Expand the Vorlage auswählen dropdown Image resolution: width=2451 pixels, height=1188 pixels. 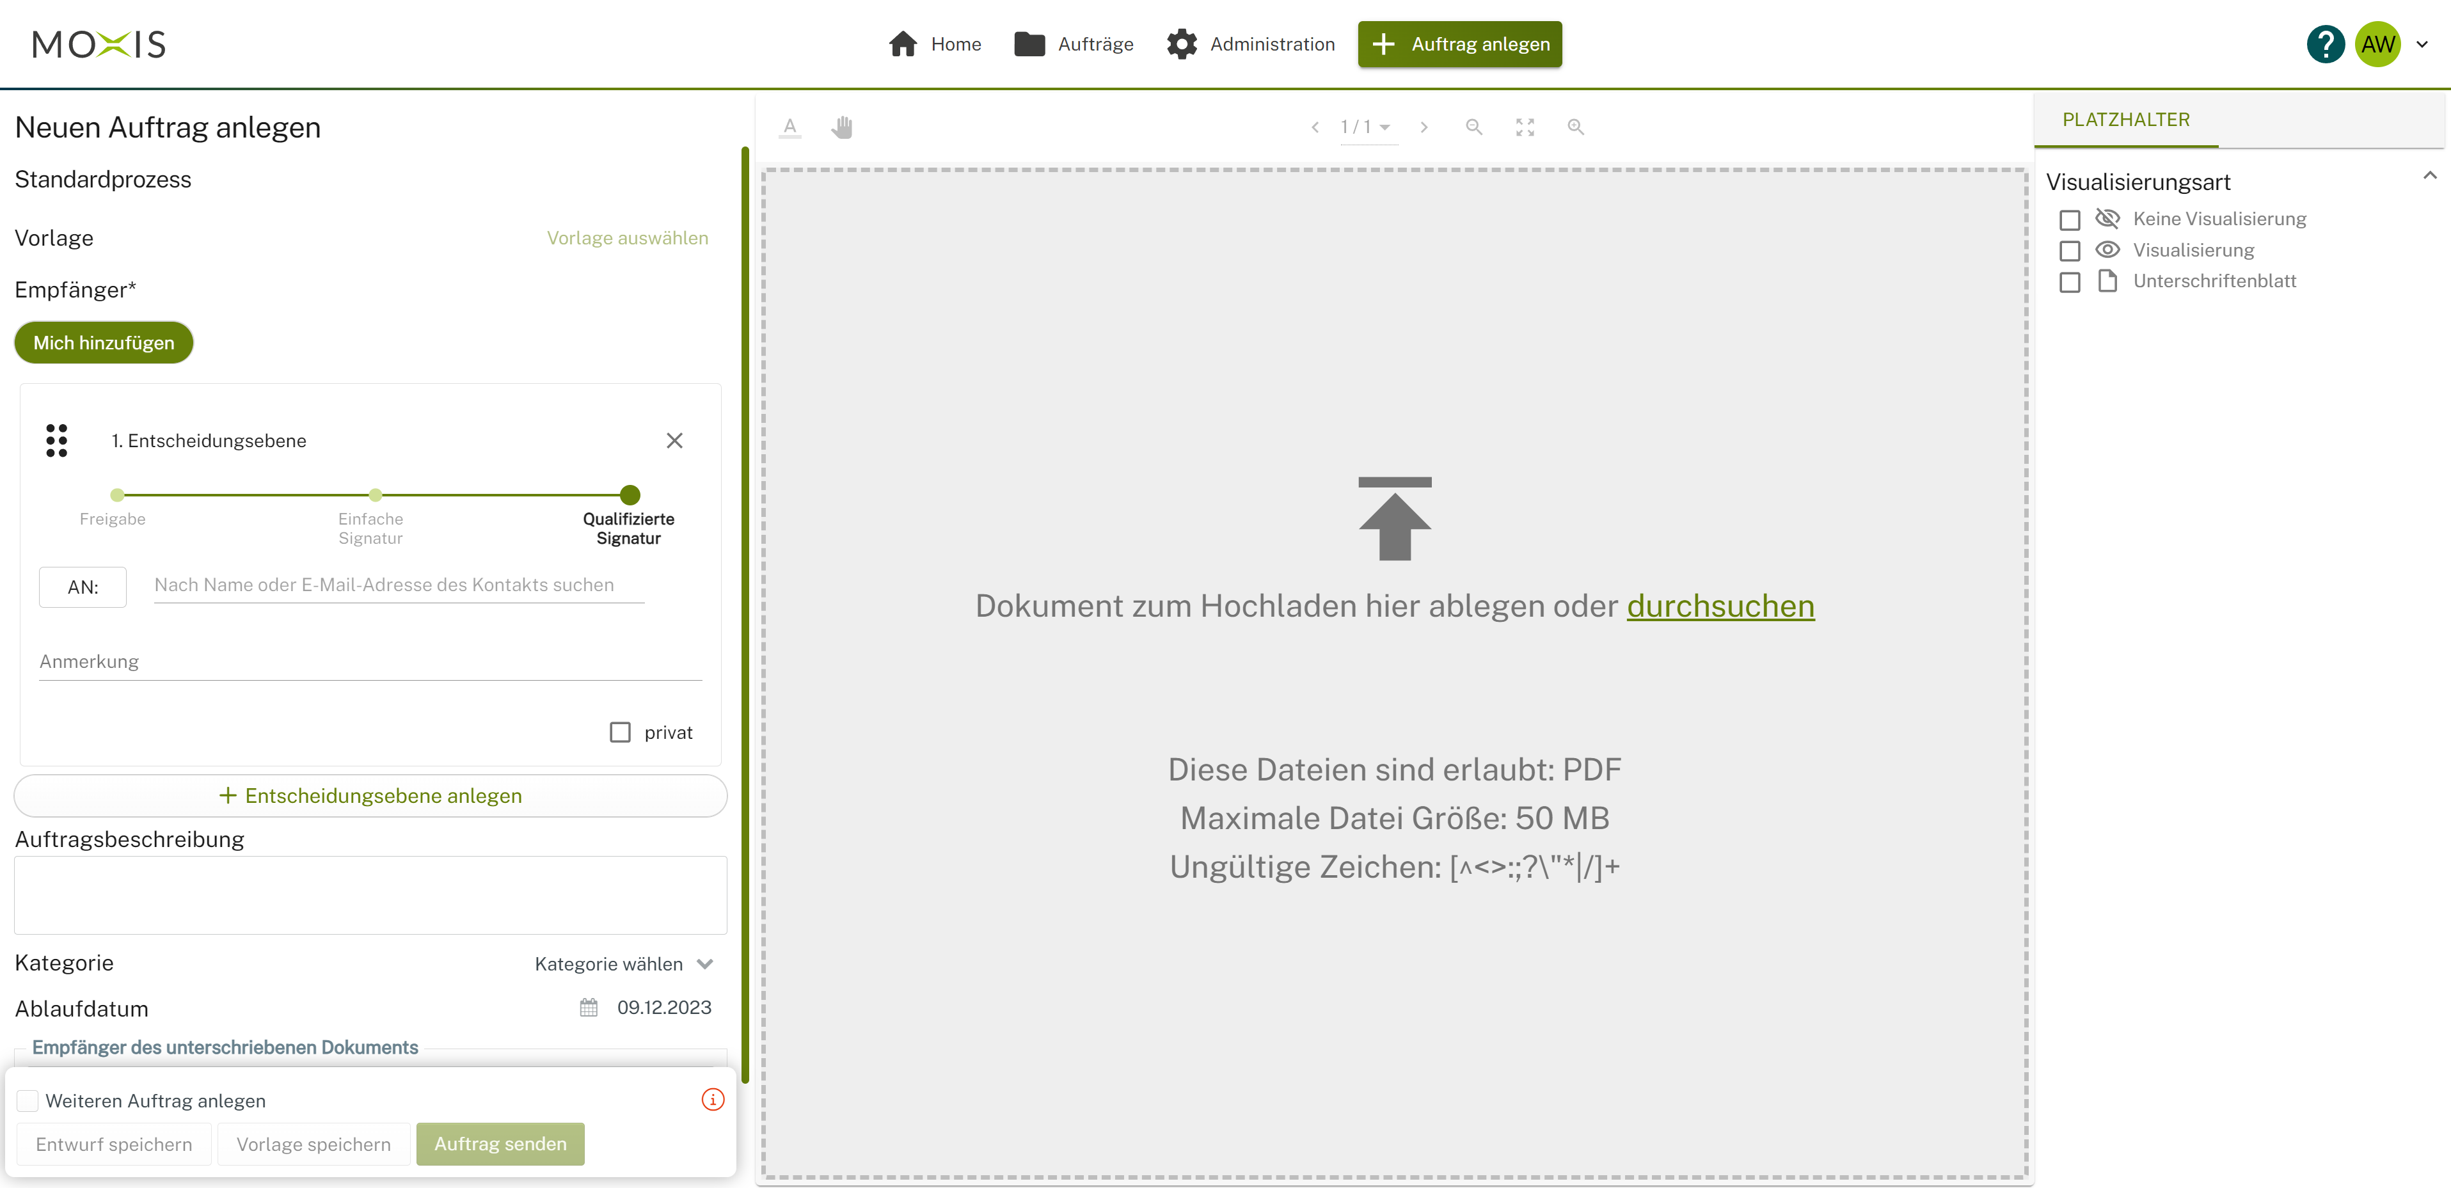(625, 237)
